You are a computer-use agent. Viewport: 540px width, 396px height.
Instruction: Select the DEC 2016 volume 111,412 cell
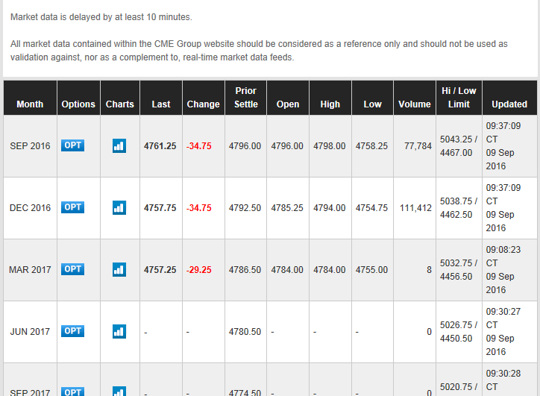415,208
